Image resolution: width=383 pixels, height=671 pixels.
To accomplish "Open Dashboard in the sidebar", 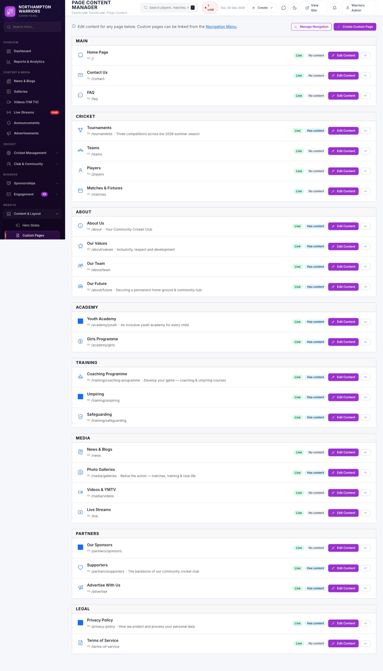I will pyautogui.click(x=33, y=51).
